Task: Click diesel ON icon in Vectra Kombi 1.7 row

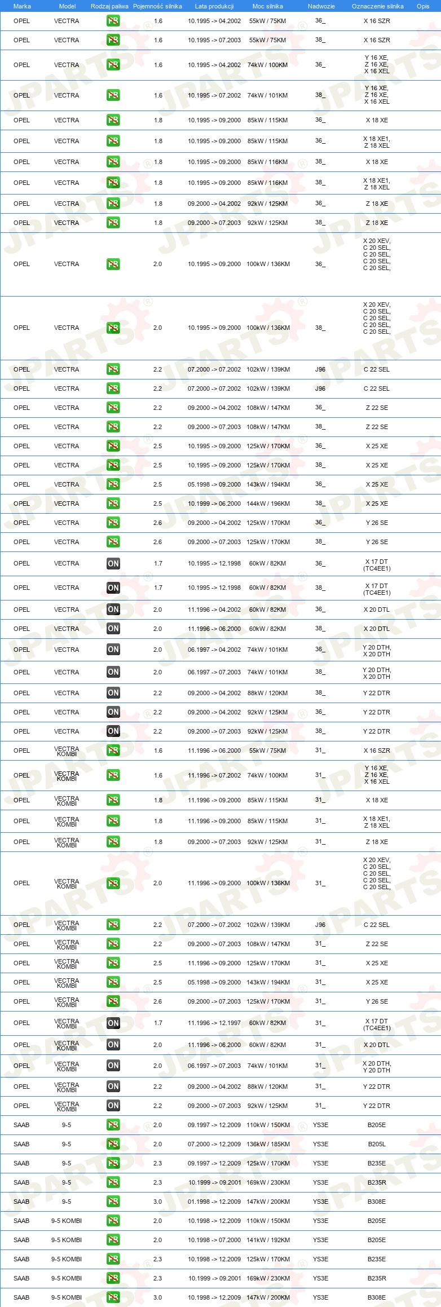Action: click(113, 1023)
